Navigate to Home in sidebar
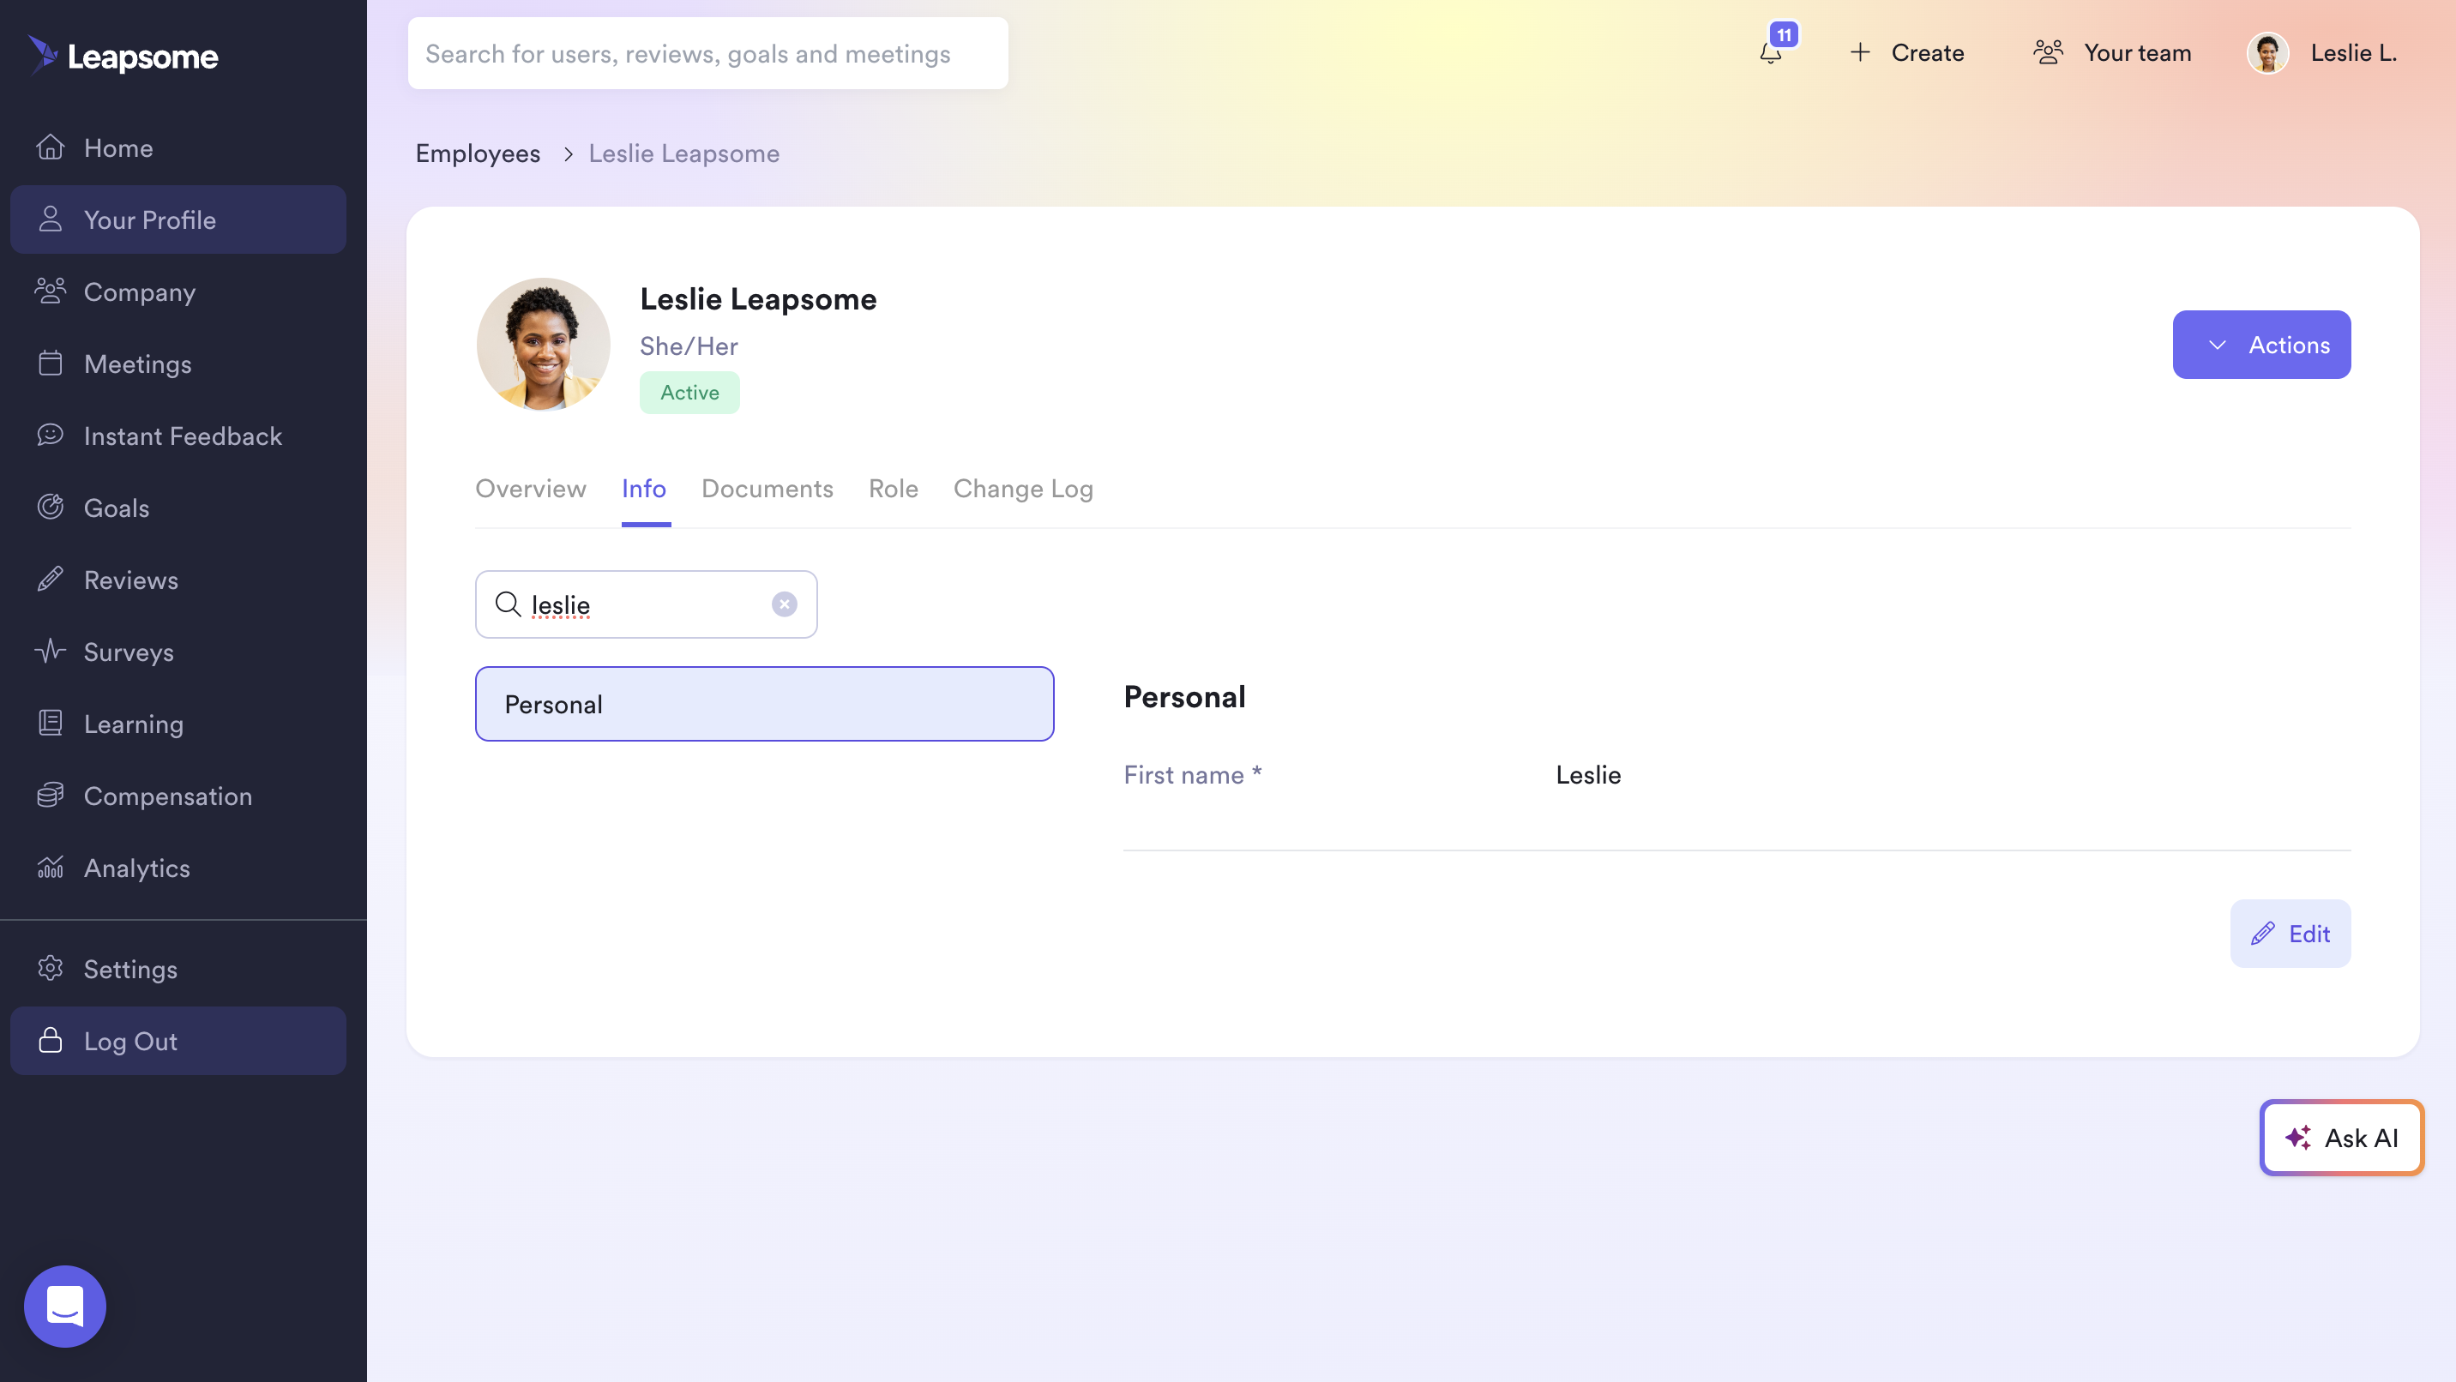Screen dimensions: 2456x1382 point(118,147)
